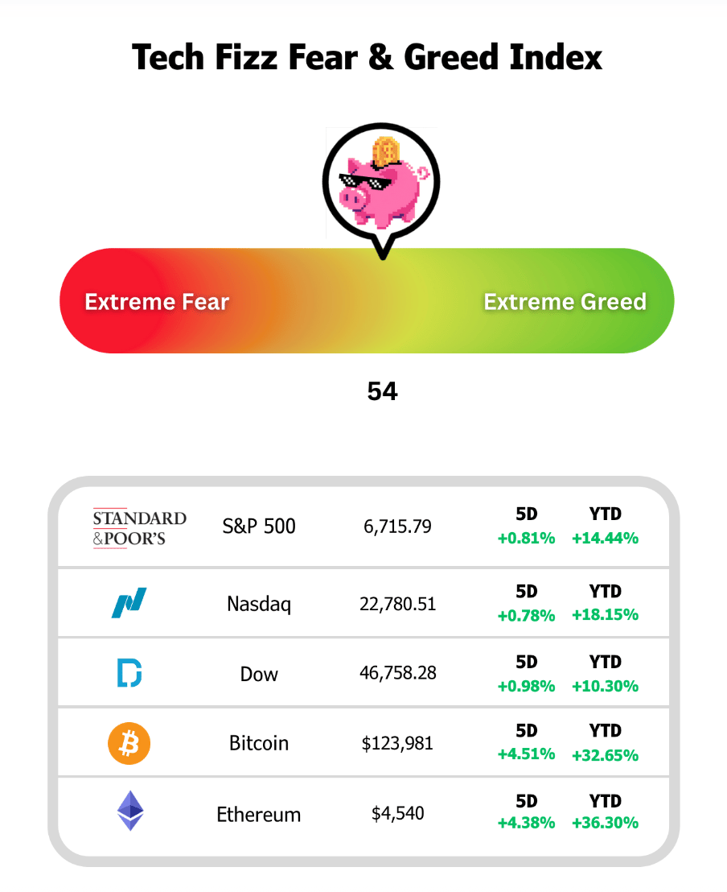Click the orange Bitcoin logo
The height and width of the screenshot is (892, 727).
click(129, 743)
